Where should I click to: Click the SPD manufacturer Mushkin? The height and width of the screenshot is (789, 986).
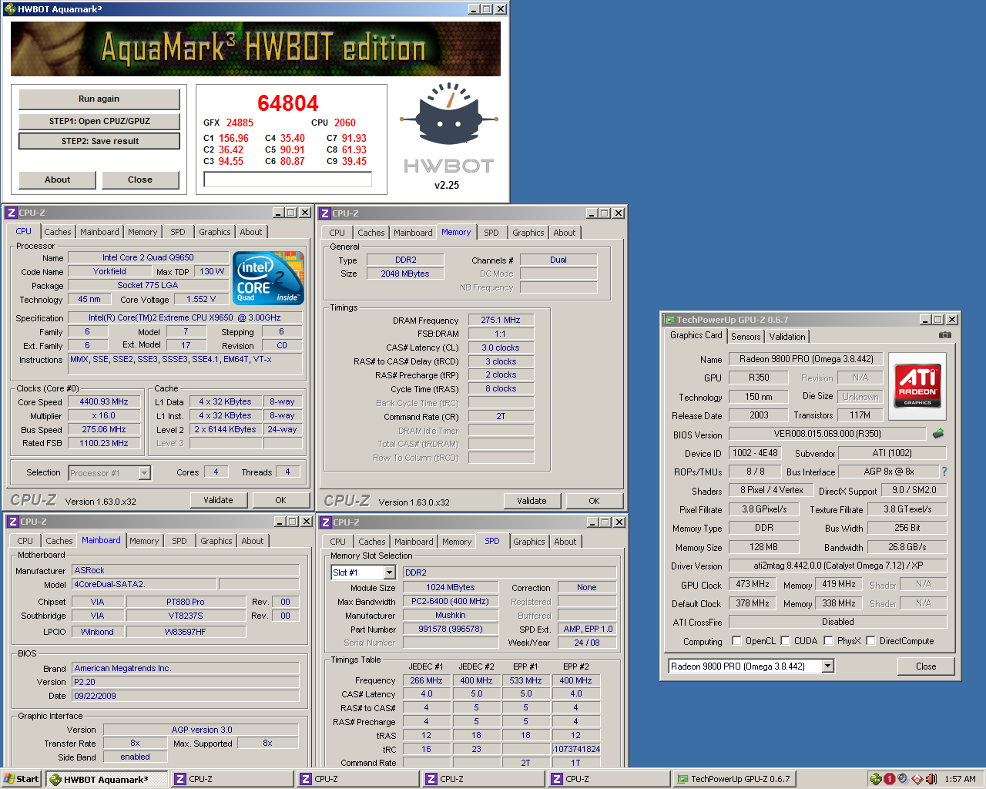(451, 615)
